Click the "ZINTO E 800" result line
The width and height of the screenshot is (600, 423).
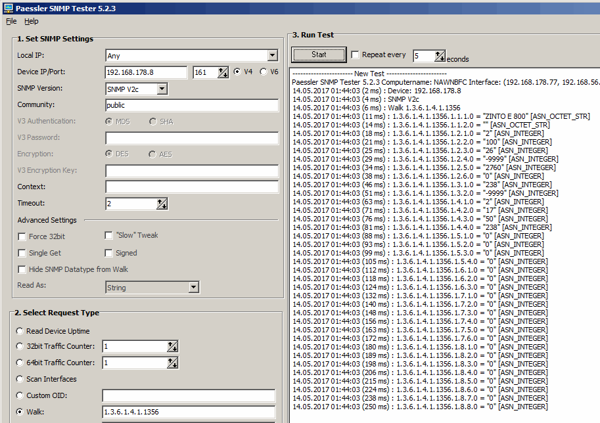tap(441, 116)
